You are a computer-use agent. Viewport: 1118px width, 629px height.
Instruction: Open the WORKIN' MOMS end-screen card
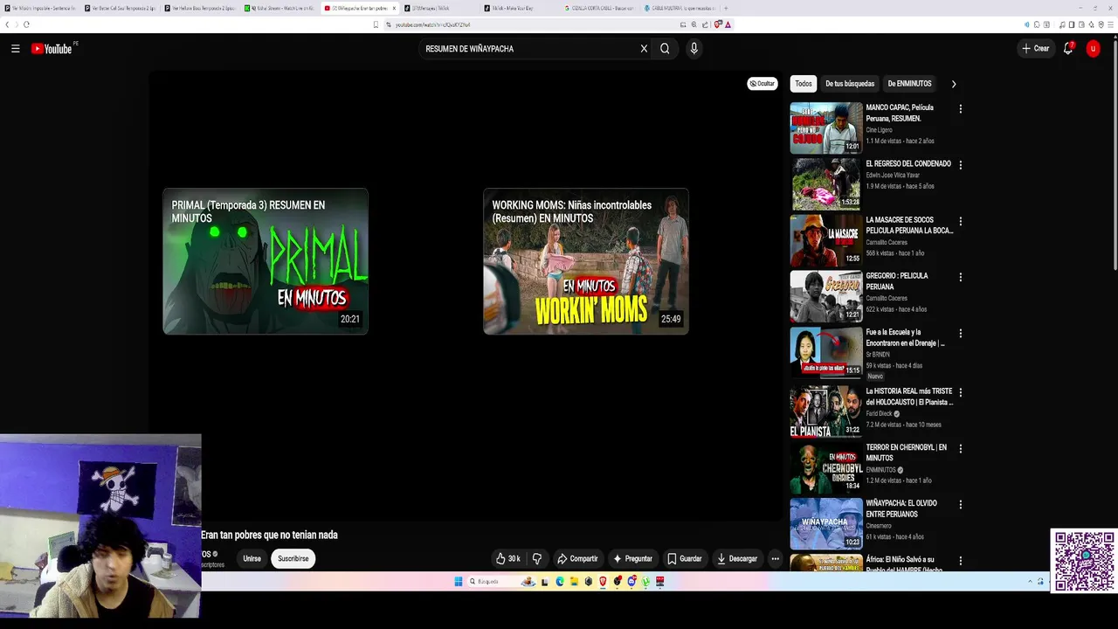click(x=586, y=261)
